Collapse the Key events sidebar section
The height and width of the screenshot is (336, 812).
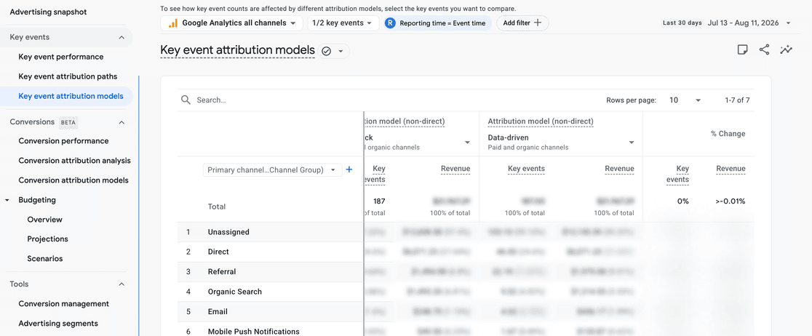(x=122, y=37)
